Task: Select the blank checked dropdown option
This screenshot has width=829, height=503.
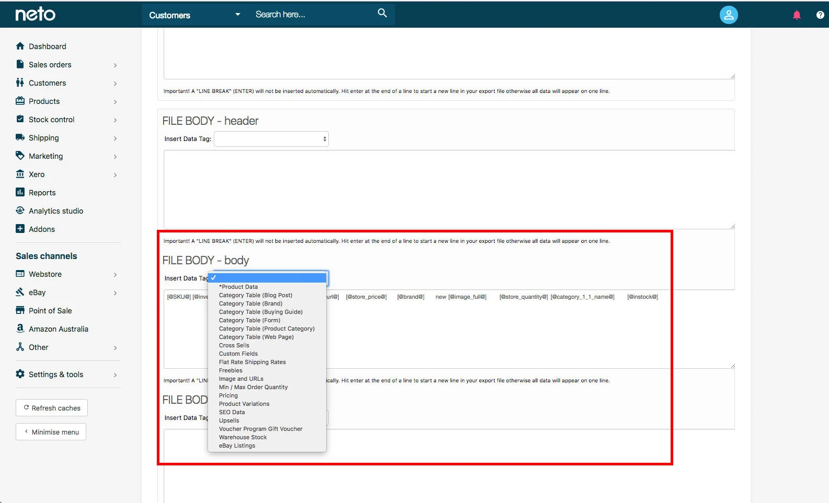Action: [x=267, y=278]
